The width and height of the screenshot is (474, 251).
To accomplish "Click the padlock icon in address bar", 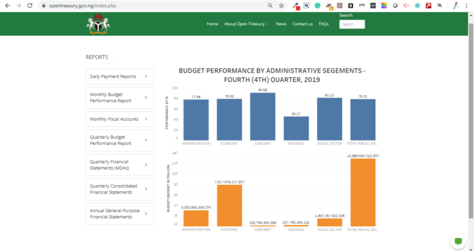I will (x=44, y=6).
